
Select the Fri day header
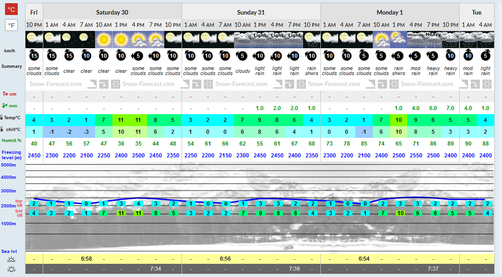34,12
